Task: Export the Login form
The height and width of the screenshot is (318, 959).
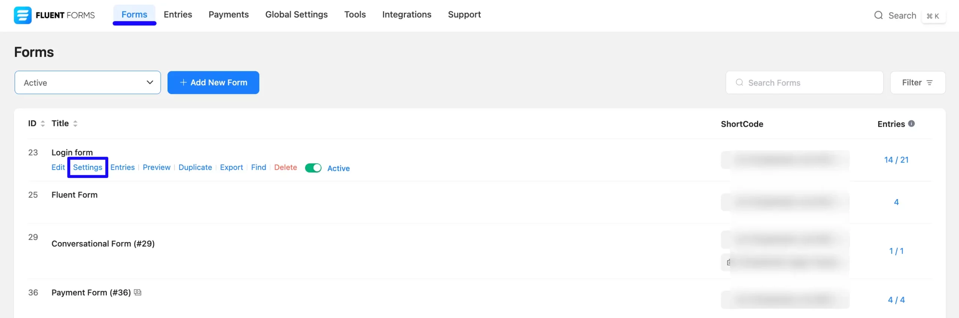Action: [232, 167]
